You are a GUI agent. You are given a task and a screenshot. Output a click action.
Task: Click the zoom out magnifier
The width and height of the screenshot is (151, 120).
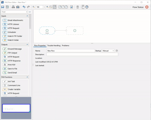coord(33,7)
